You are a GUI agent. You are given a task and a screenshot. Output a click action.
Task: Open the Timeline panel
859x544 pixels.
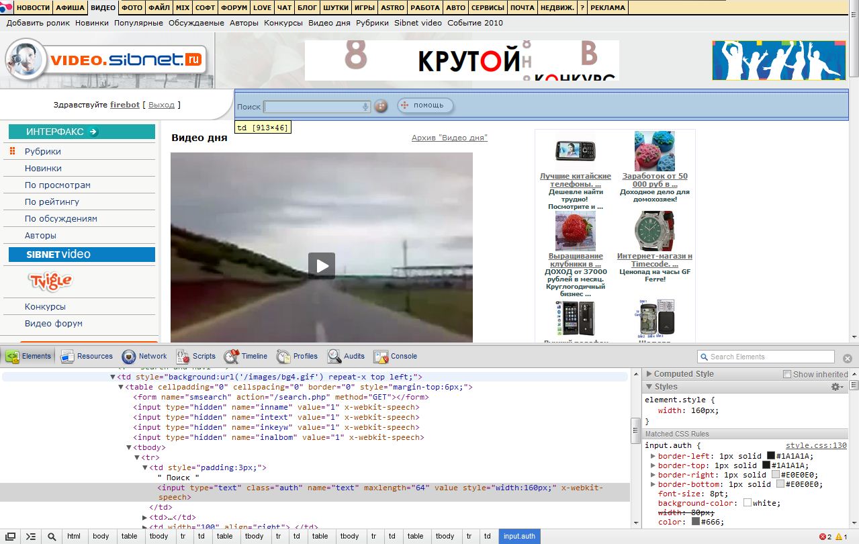click(x=246, y=357)
